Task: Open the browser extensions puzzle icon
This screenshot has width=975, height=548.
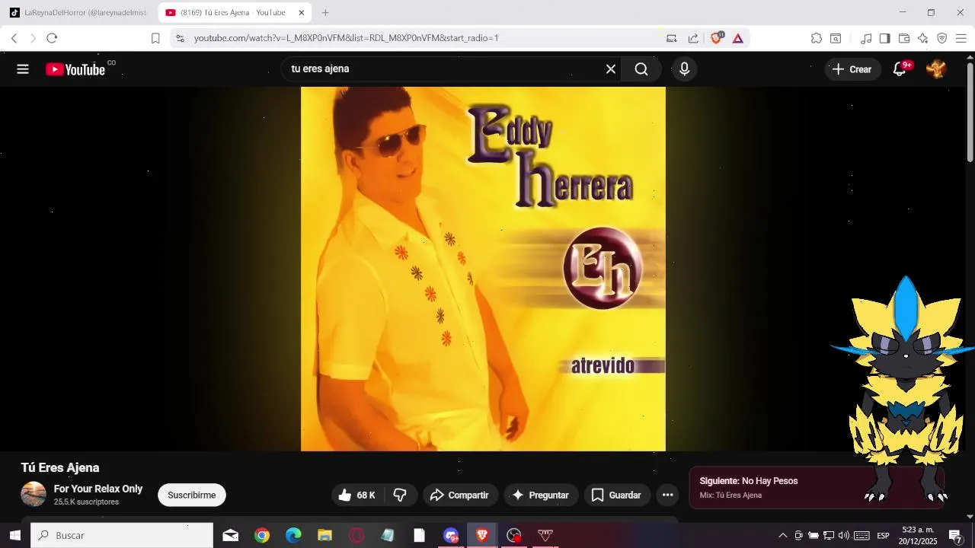Action: pos(817,38)
